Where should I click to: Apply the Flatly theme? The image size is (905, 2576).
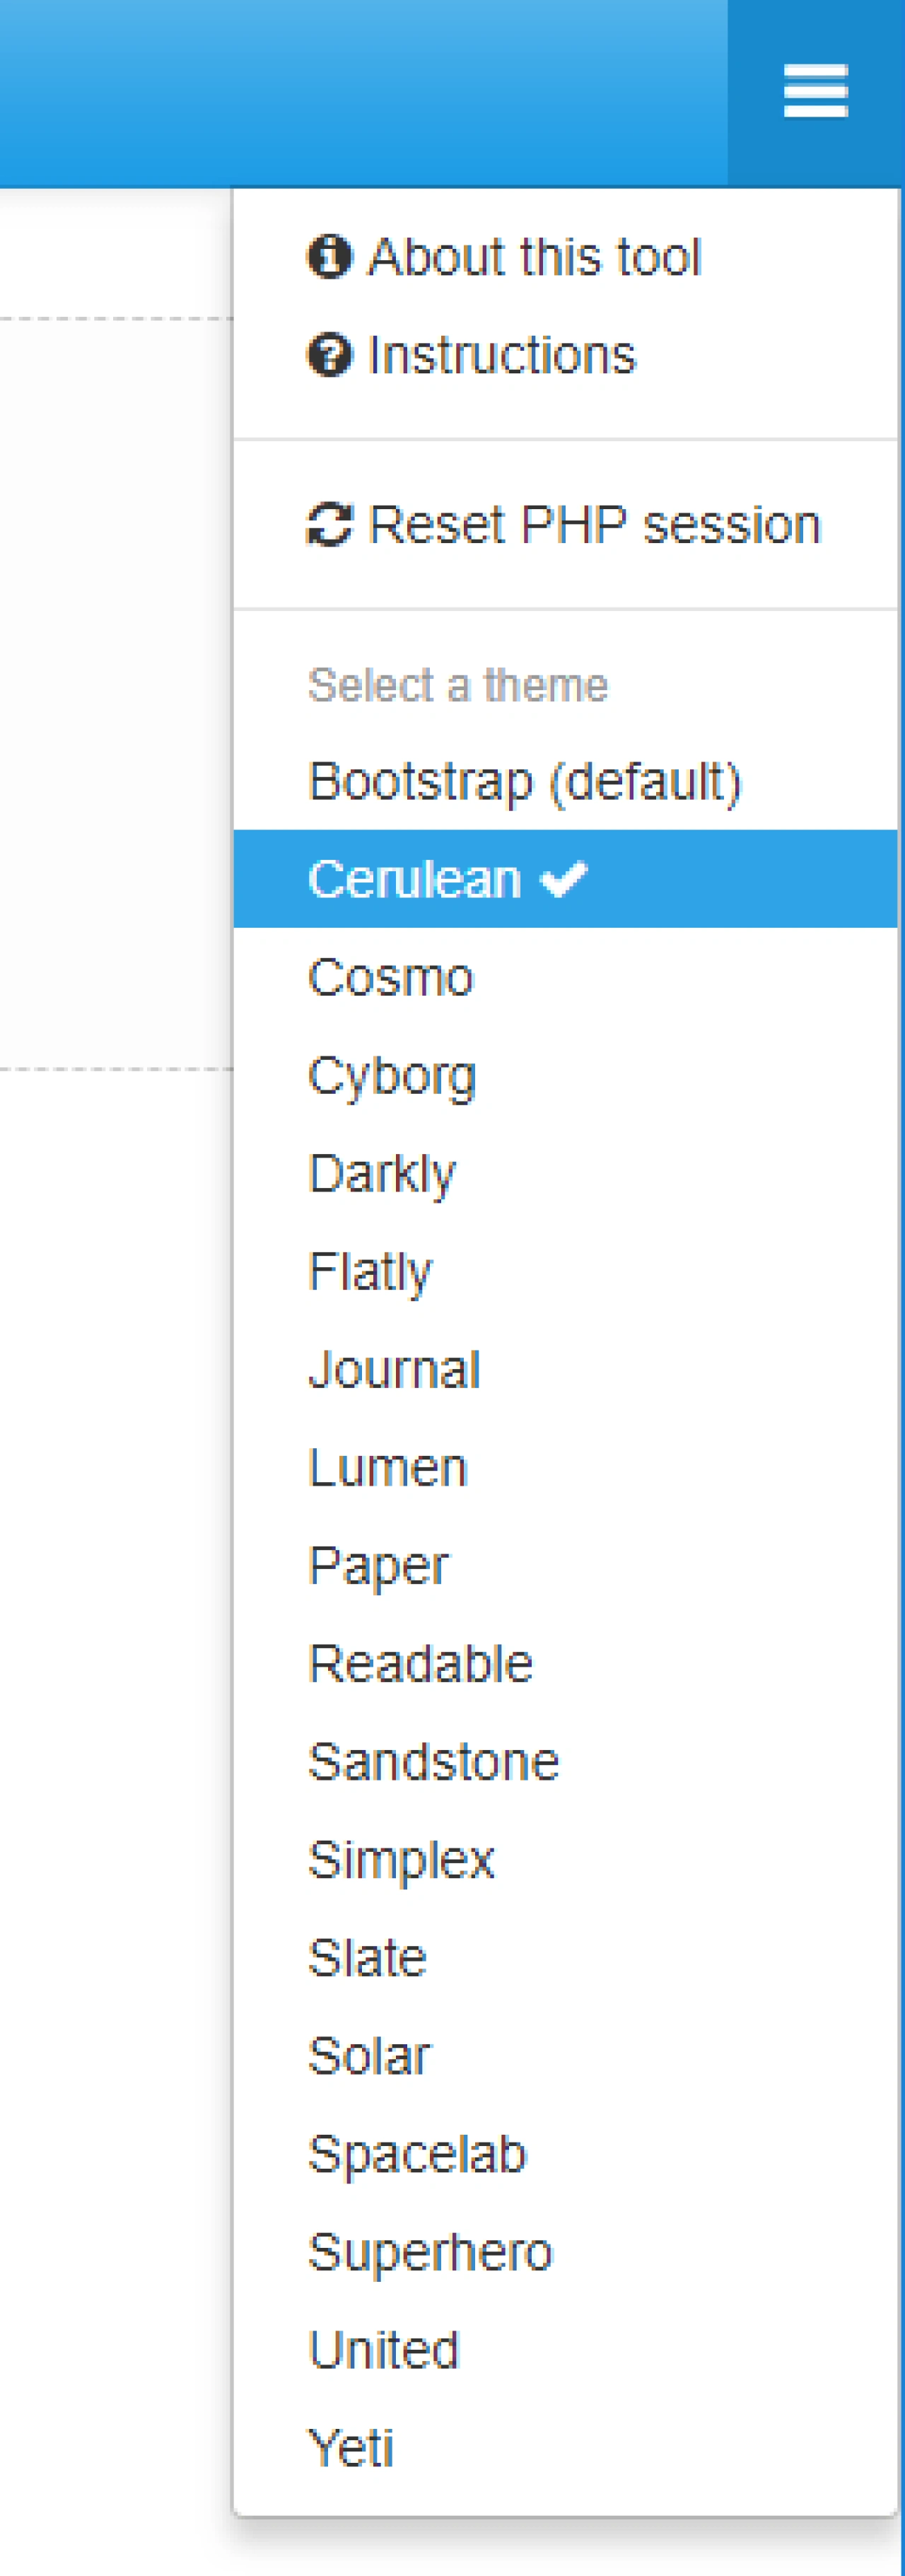pyautogui.click(x=370, y=1270)
